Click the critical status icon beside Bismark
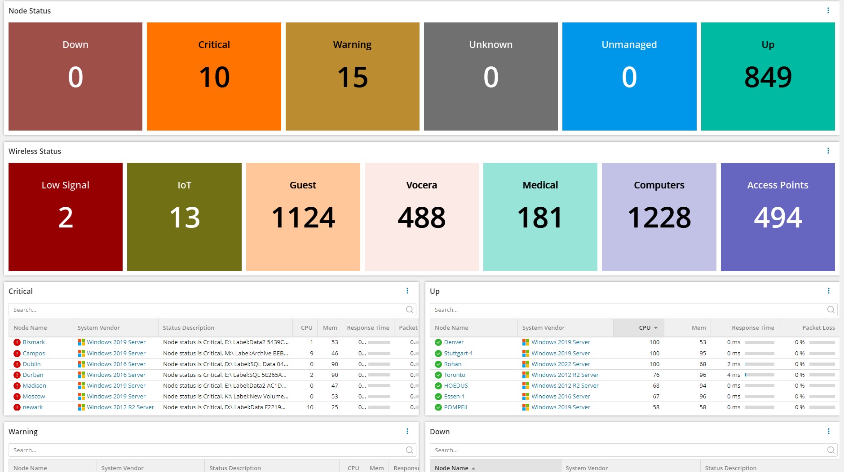This screenshot has height=472, width=844. click(x=17, y=342)
